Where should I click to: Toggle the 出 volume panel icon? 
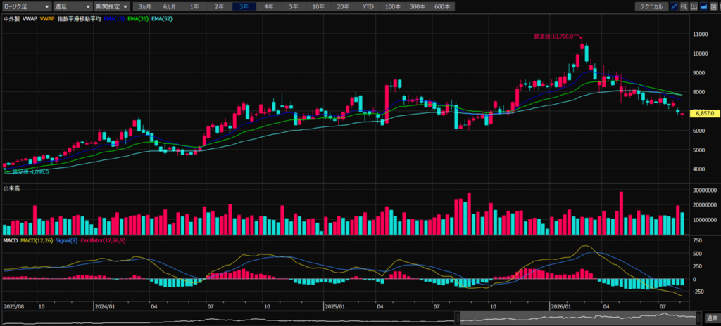(x=694, y=6)
